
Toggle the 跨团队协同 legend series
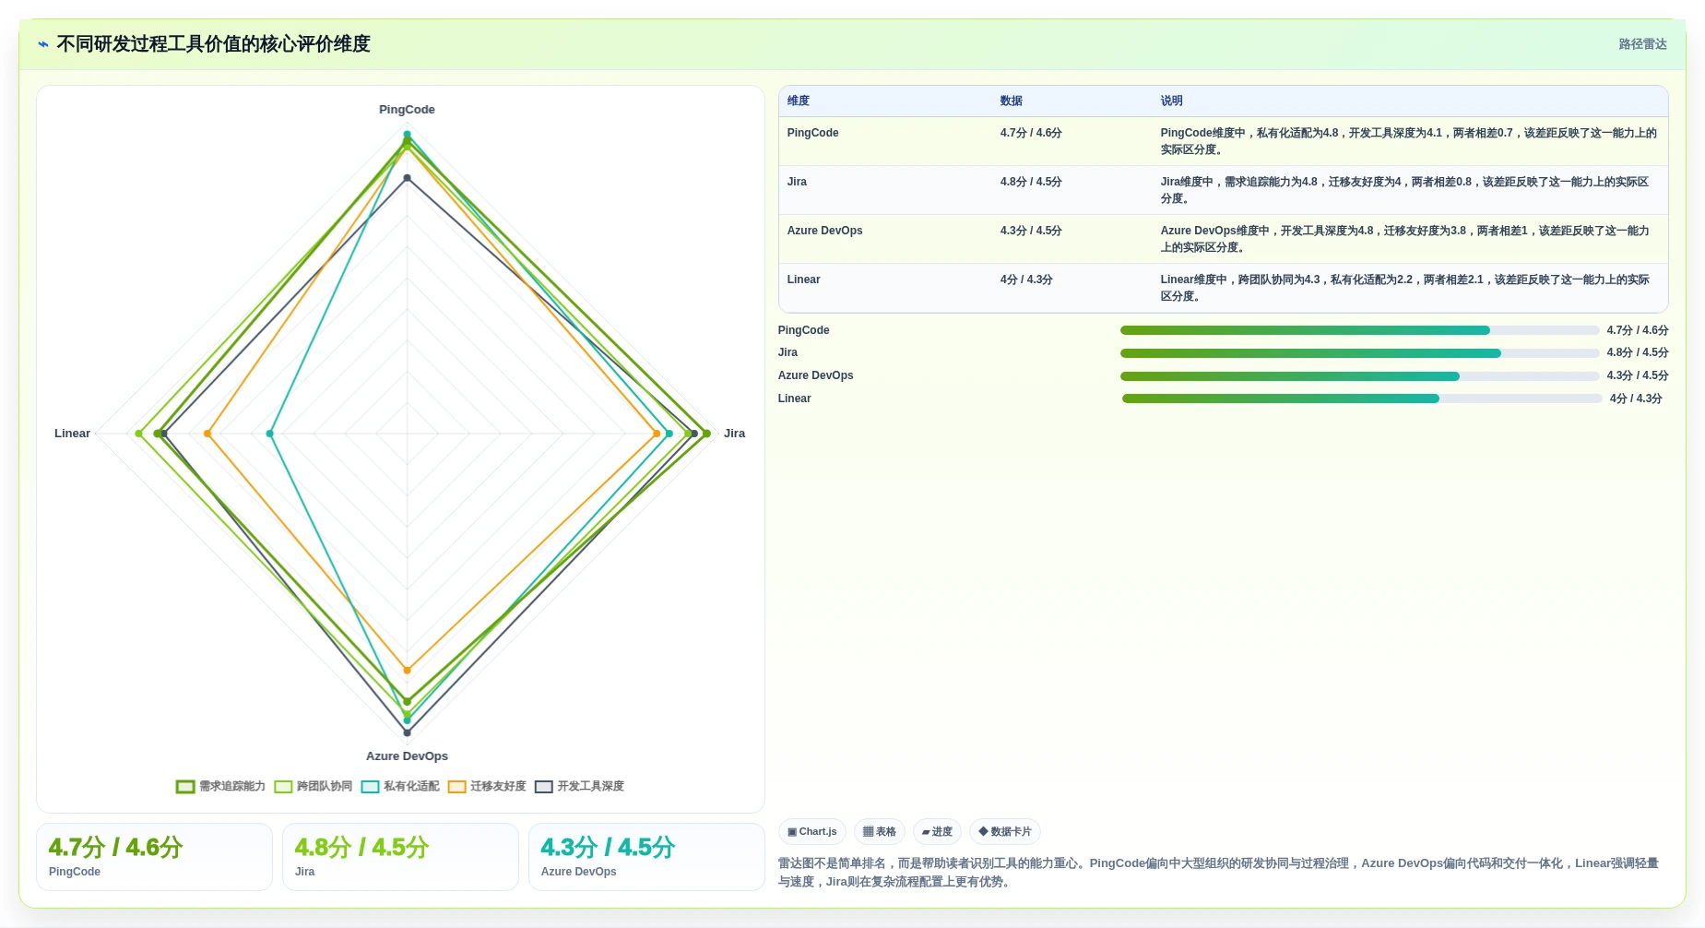[x=314, y=787]
